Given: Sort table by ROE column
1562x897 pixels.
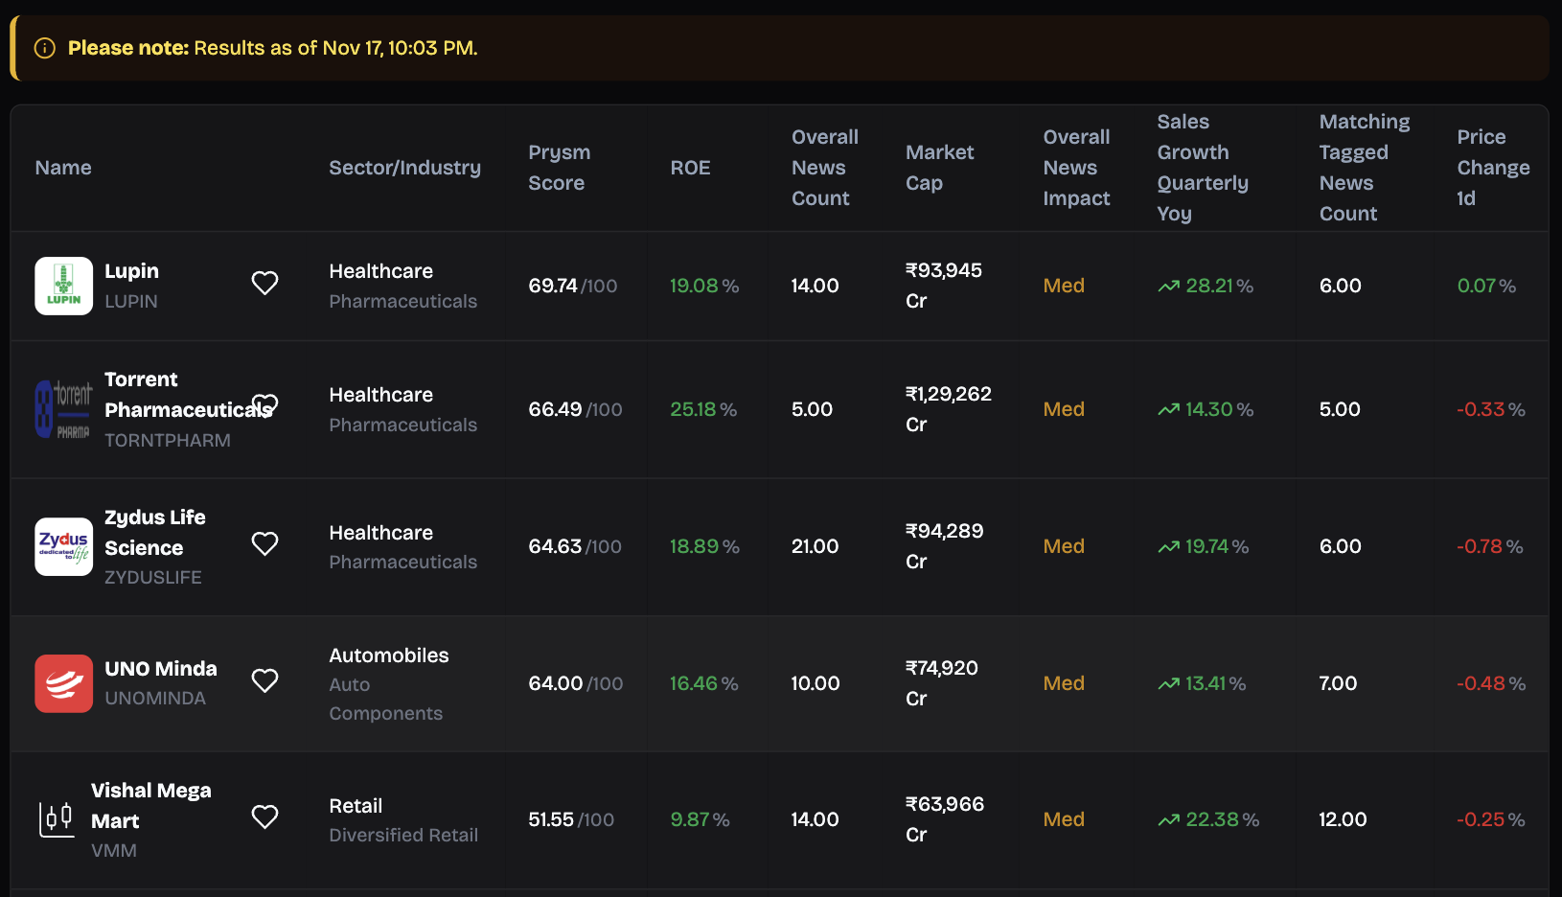Looking at the screenshot, I should coord(690,168).
